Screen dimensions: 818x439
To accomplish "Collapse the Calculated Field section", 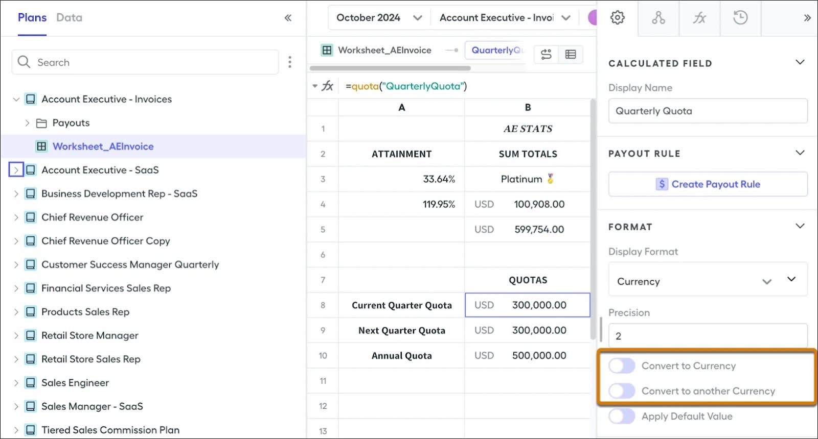I will (800, 62).
